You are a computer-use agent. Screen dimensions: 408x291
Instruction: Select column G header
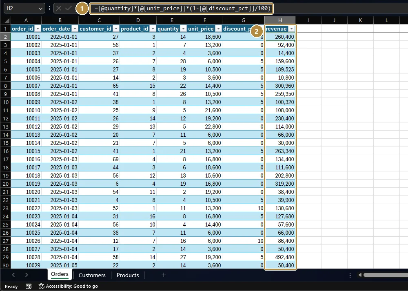243,20
